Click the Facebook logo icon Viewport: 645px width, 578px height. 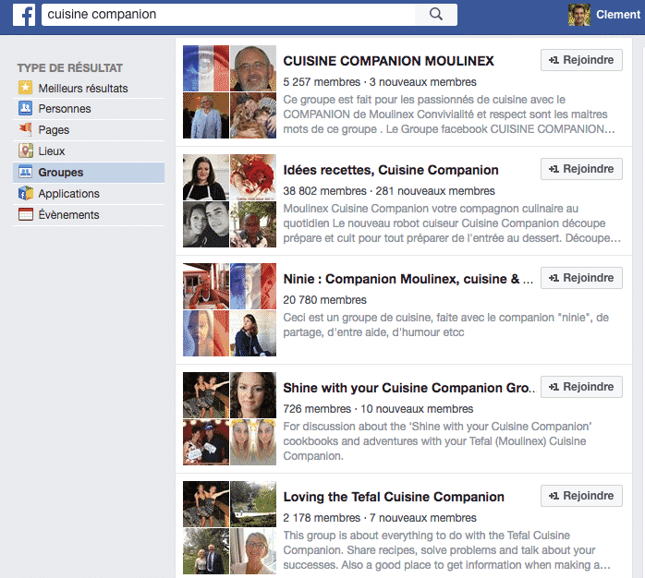24,15
